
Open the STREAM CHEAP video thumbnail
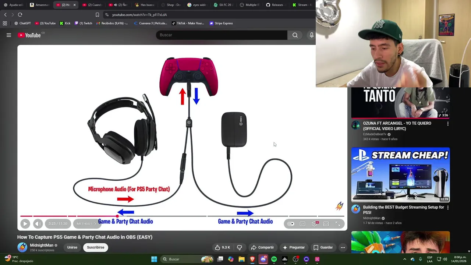coord(400,175)
